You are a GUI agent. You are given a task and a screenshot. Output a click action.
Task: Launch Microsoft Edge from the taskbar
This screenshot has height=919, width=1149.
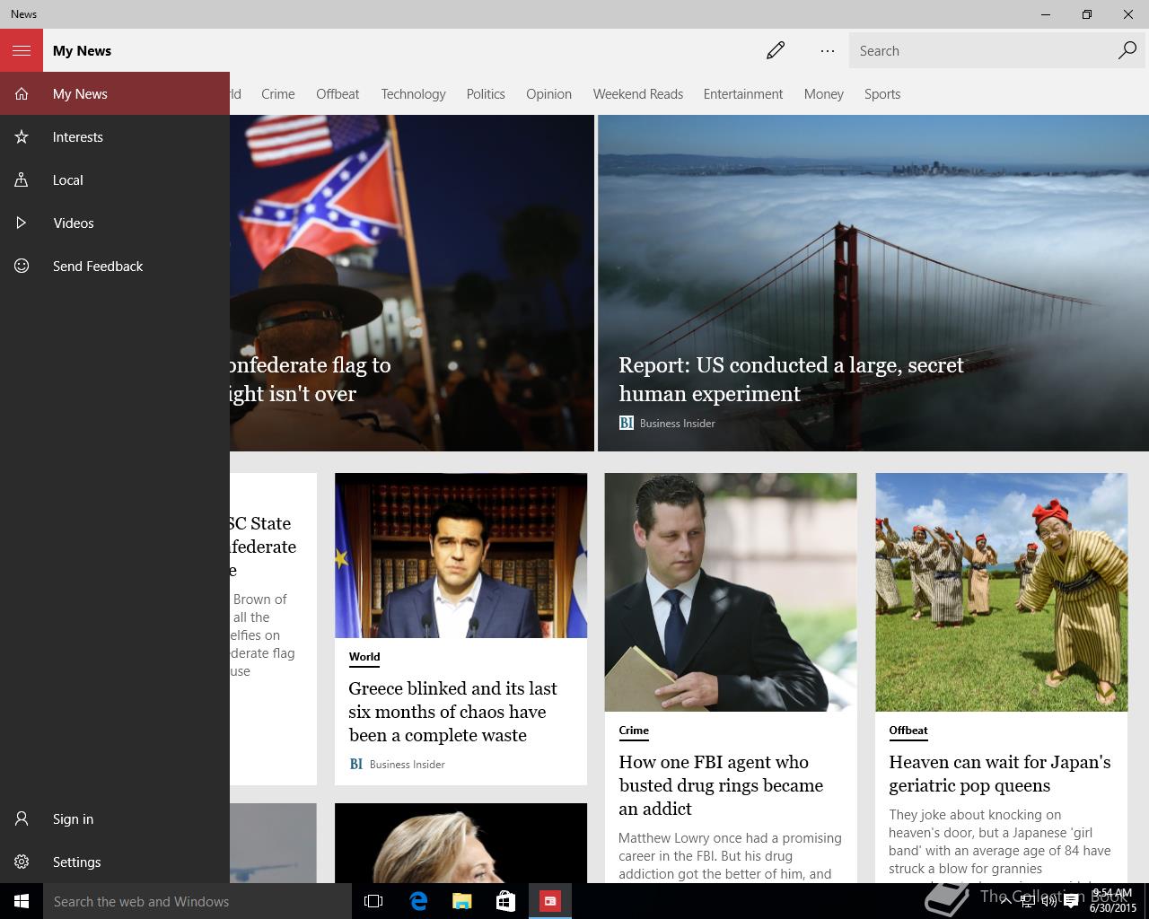(x=417, y=901)
